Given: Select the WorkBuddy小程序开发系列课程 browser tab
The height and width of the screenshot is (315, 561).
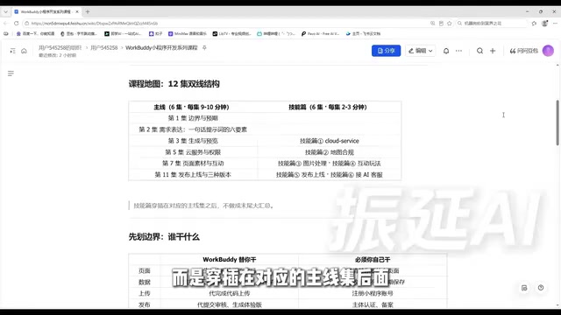Looking at the screenshot, I should pos(46,11).
